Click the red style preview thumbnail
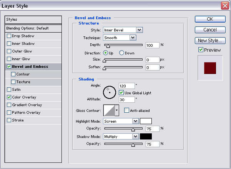 [x=210, y=67]
